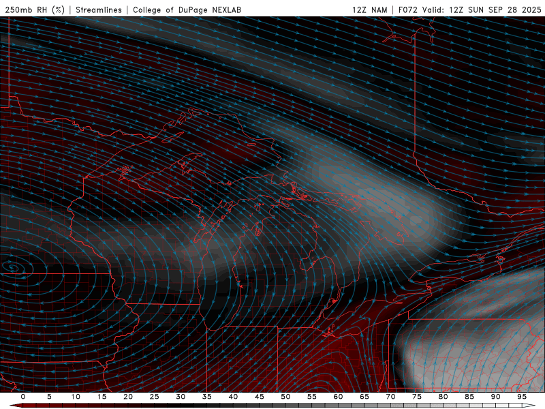Select the '95' value on the color scale
The image size is (545, 409).
[522, 397]
